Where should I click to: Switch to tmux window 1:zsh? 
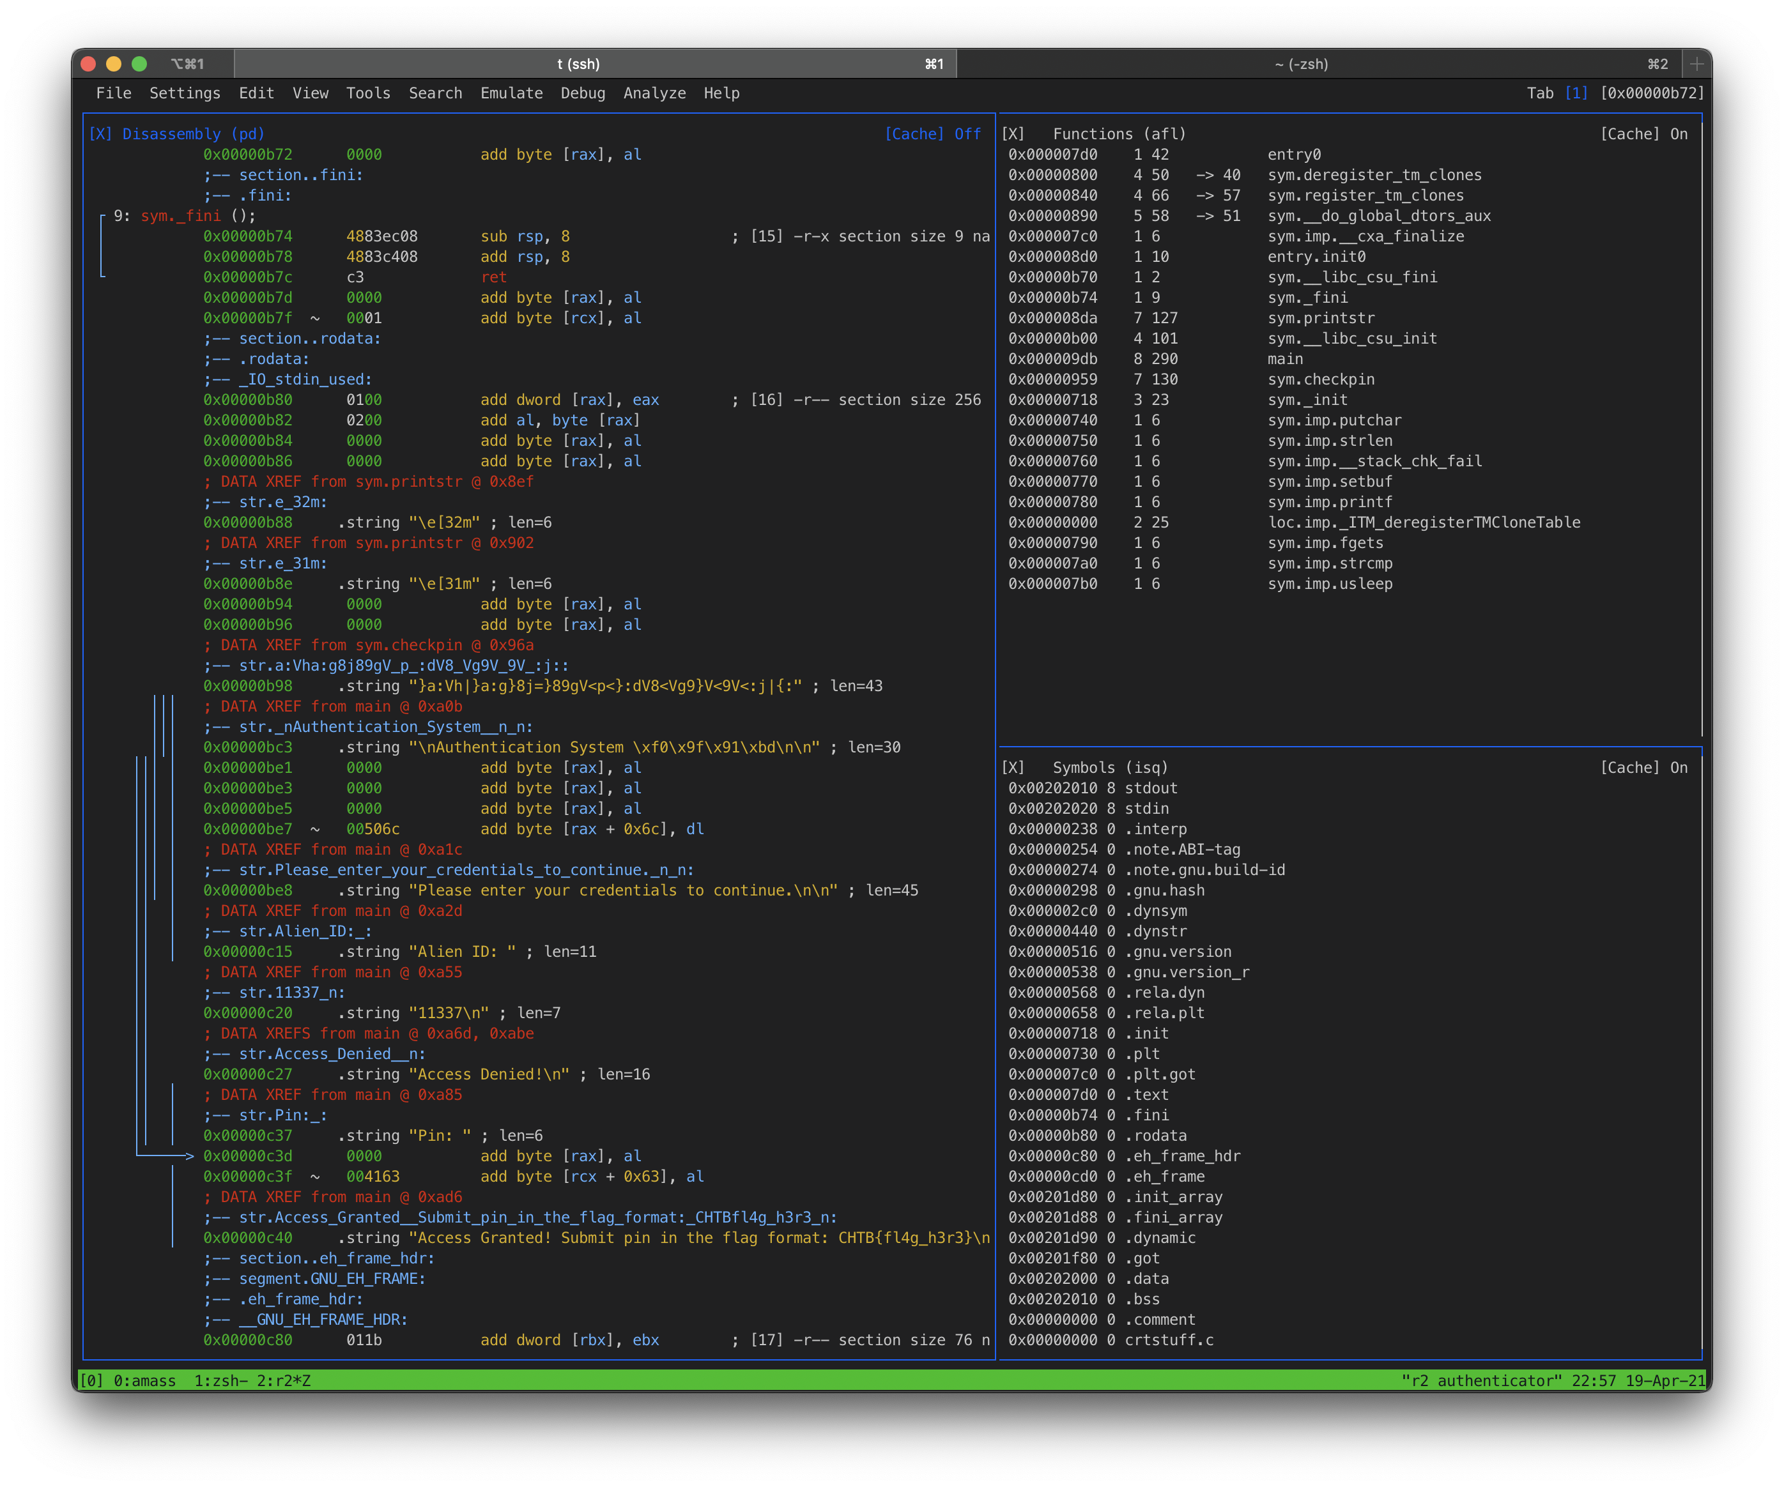click(220, 1380)
